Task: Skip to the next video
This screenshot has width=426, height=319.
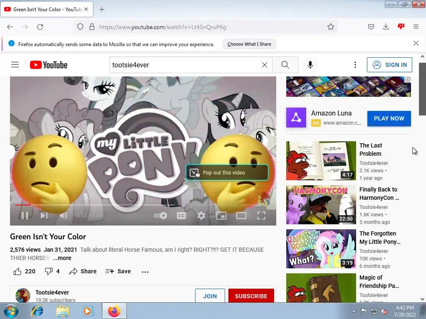Action: [x=44, y=216]
